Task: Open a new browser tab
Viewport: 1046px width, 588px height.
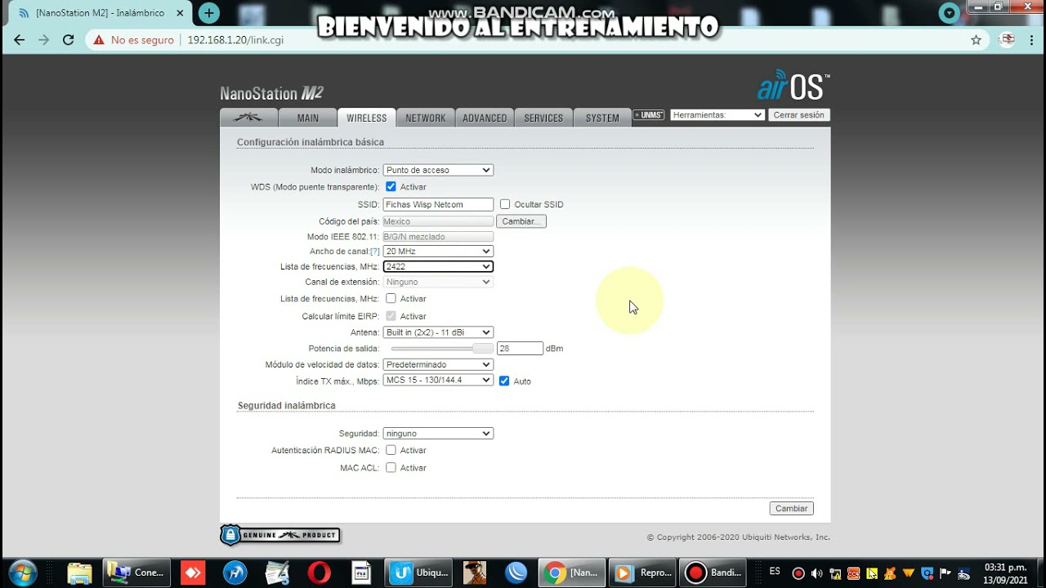Action: (x=209, y=13)
